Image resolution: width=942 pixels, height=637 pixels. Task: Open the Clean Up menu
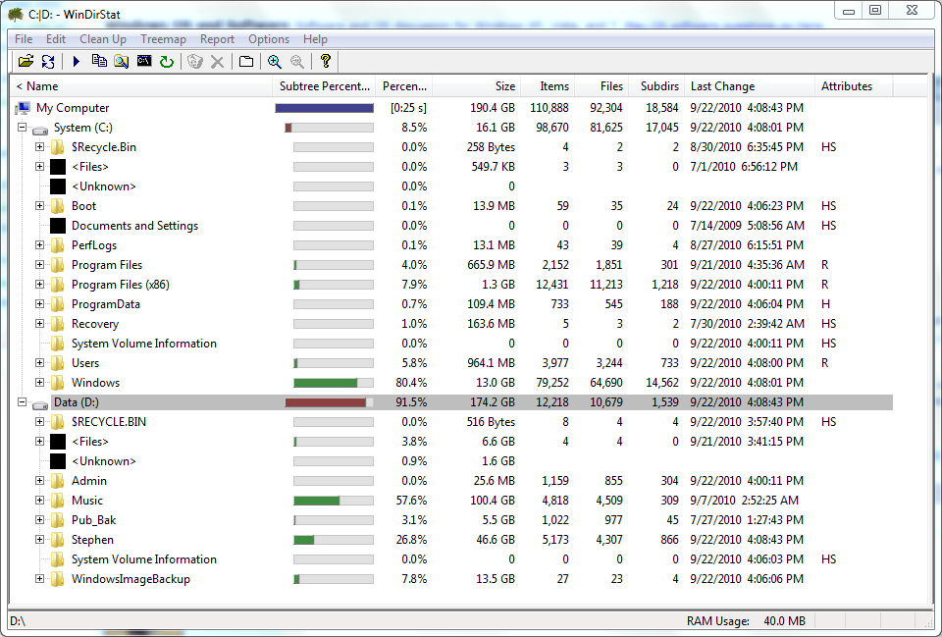103,39
